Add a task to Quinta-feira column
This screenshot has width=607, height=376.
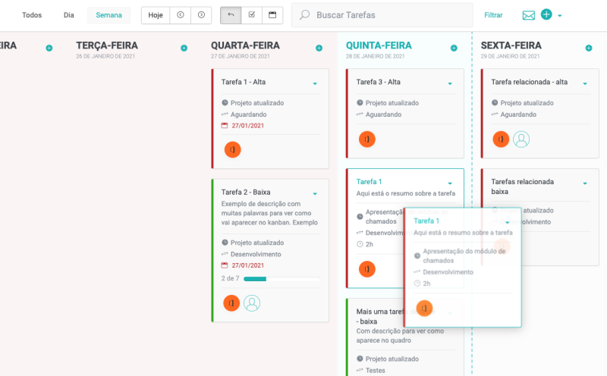pos(454,48)
